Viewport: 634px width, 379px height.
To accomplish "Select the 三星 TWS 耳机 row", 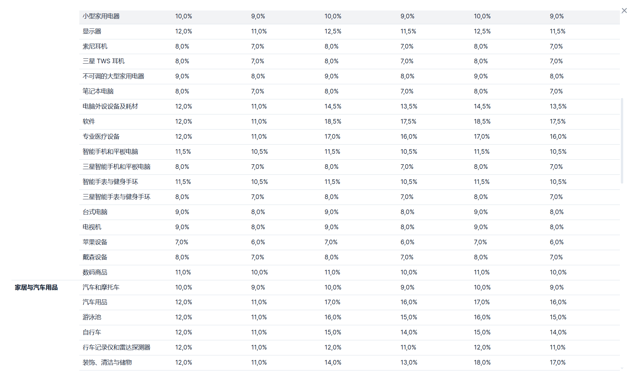I will (x=104, y=61).
